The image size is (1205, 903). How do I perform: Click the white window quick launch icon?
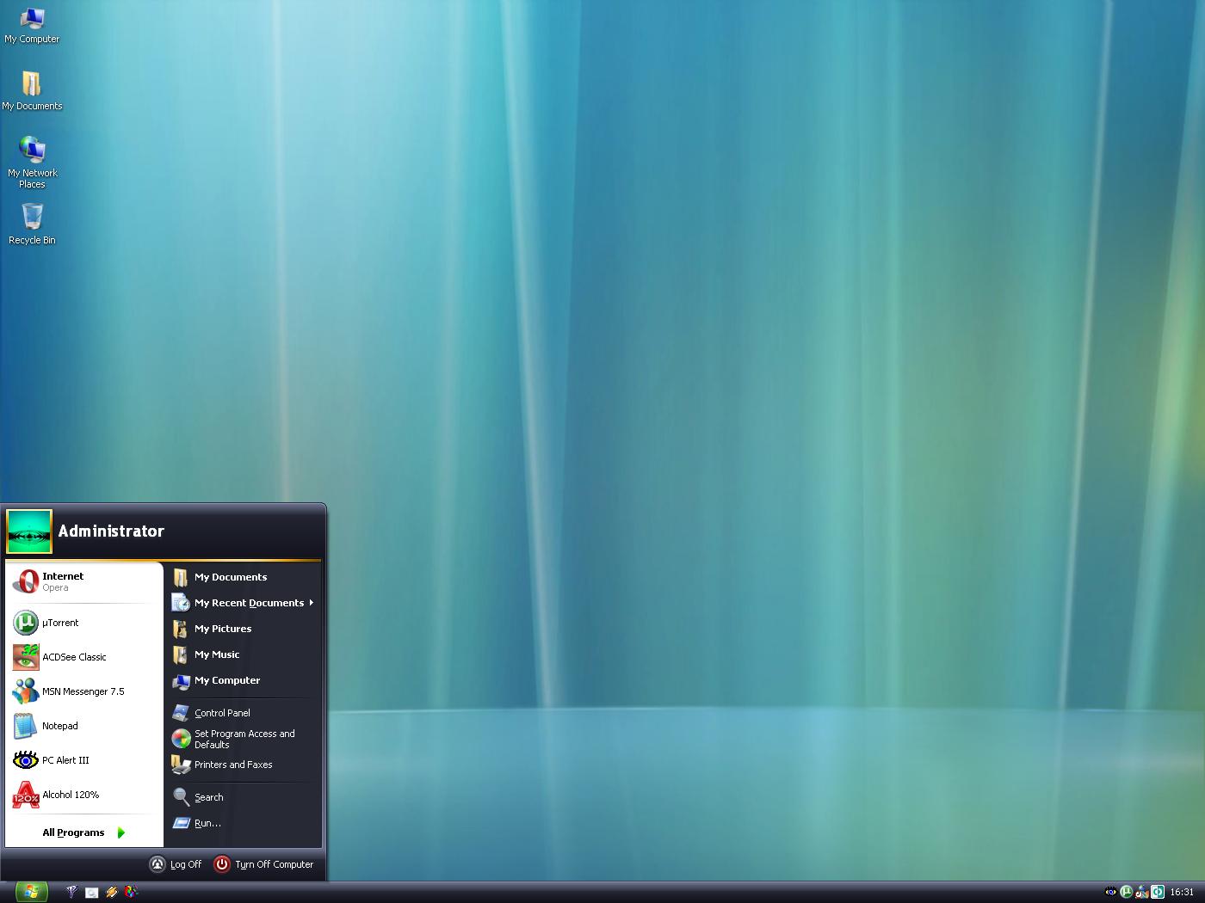click(x=91, y=893)
